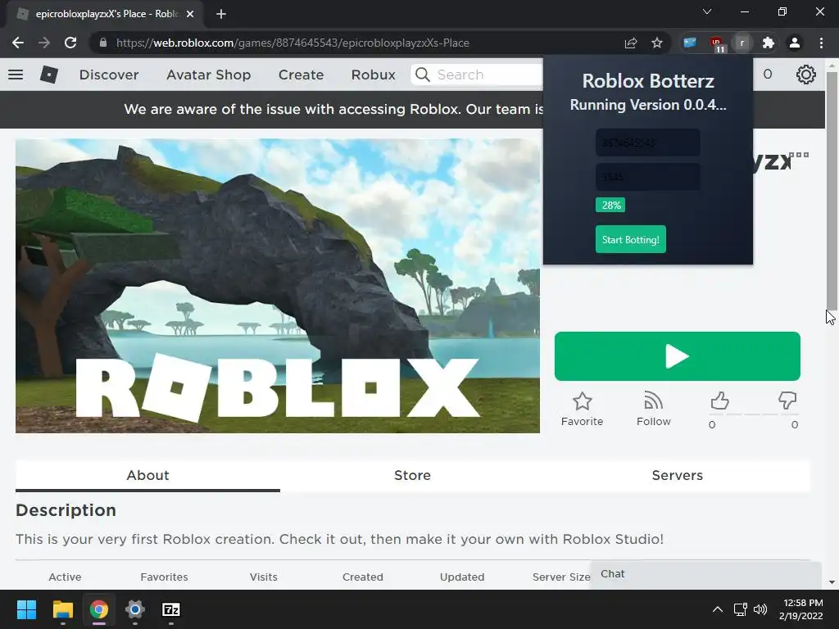
Task: Open Discover in Roblox navigation
Action: (x=109, y=75)
